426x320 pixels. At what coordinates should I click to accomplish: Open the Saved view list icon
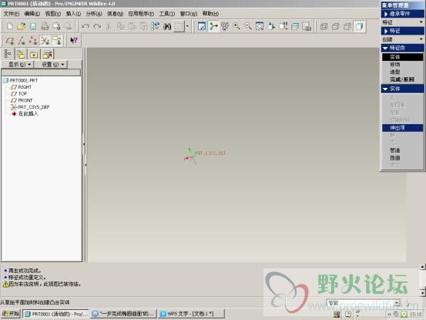283,26
